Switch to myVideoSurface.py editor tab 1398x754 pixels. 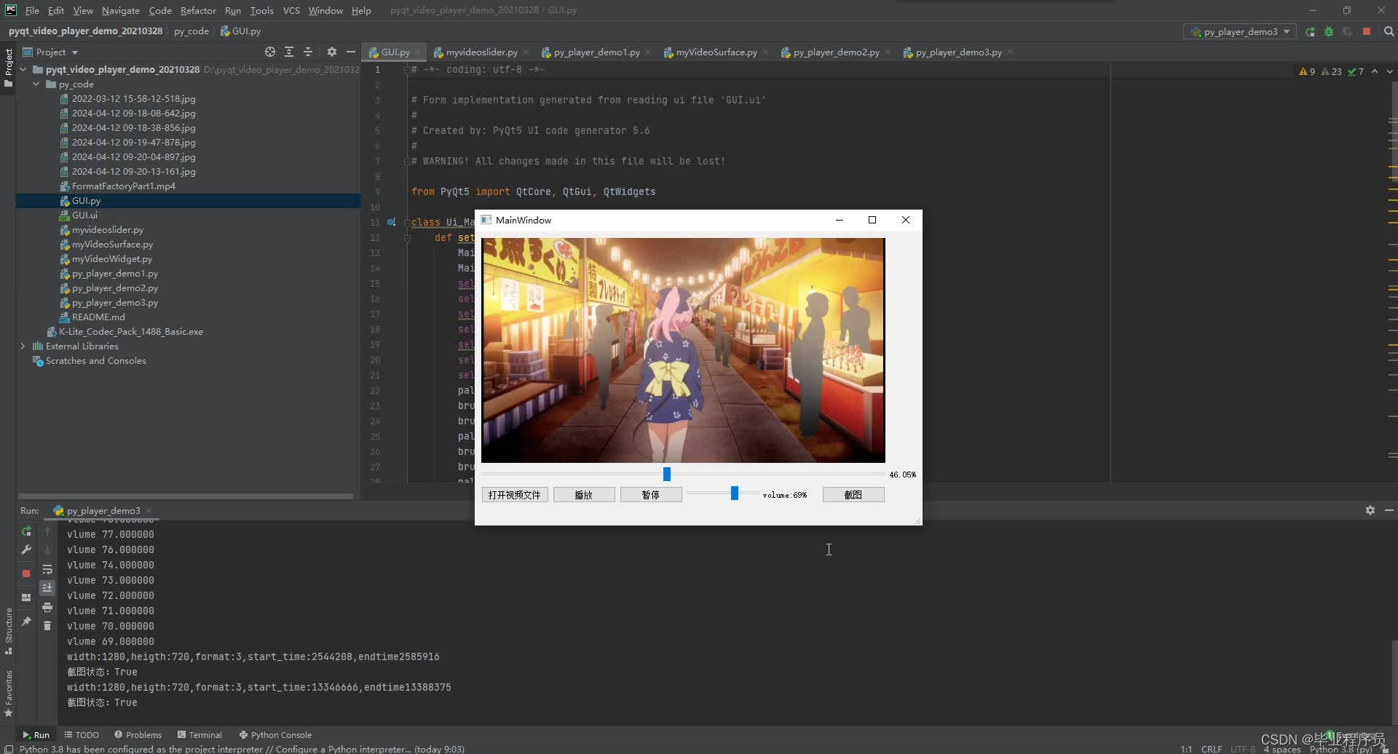click(x=716, y=52)
